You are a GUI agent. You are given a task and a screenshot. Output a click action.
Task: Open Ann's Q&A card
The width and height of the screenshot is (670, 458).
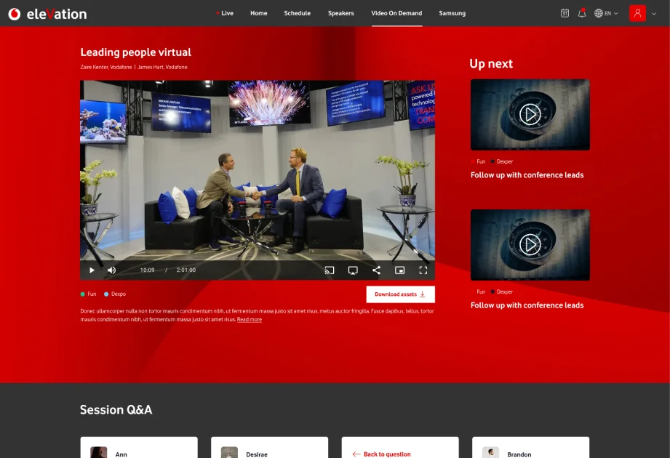tap(139, 447)
